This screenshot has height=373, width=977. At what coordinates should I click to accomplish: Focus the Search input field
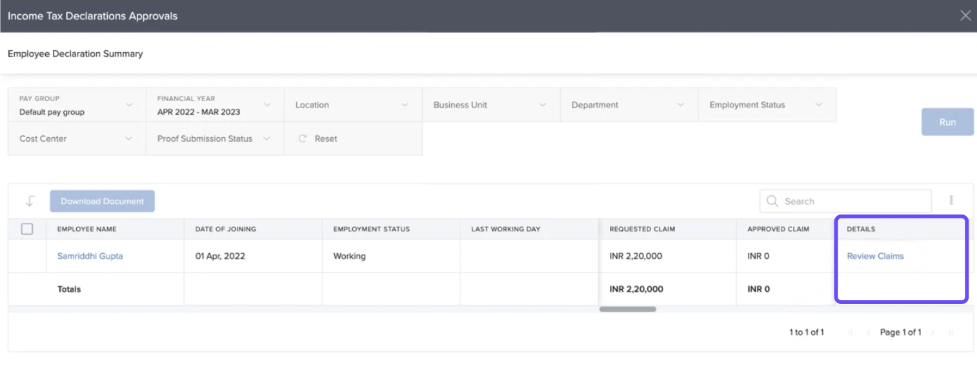[853, 201]
